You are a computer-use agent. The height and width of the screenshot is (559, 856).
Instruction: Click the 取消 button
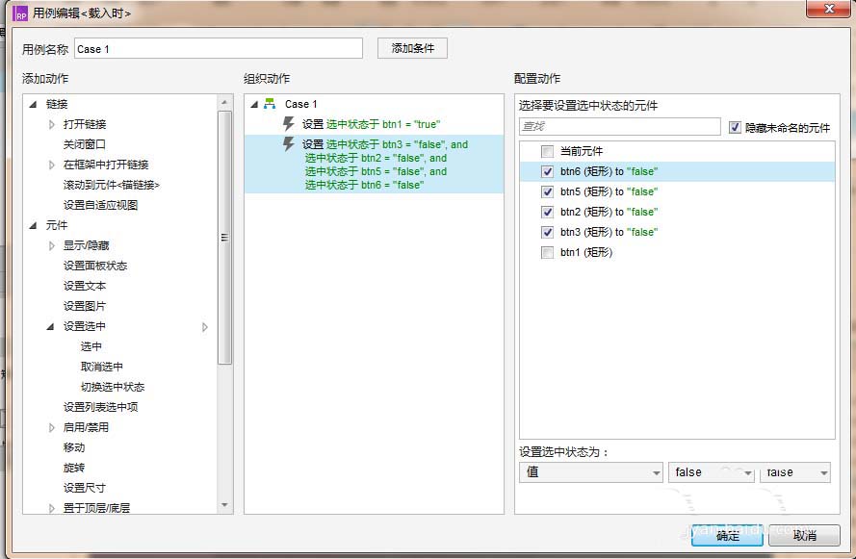[x=804, y=536]
